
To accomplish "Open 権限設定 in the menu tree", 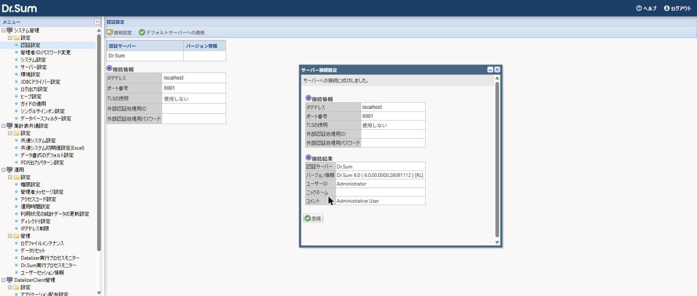I will [30, 184].
